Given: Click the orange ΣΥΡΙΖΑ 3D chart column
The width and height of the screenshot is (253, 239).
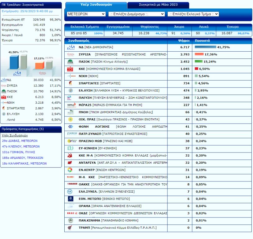Looking at the screenshot, I should click(40, 65).
